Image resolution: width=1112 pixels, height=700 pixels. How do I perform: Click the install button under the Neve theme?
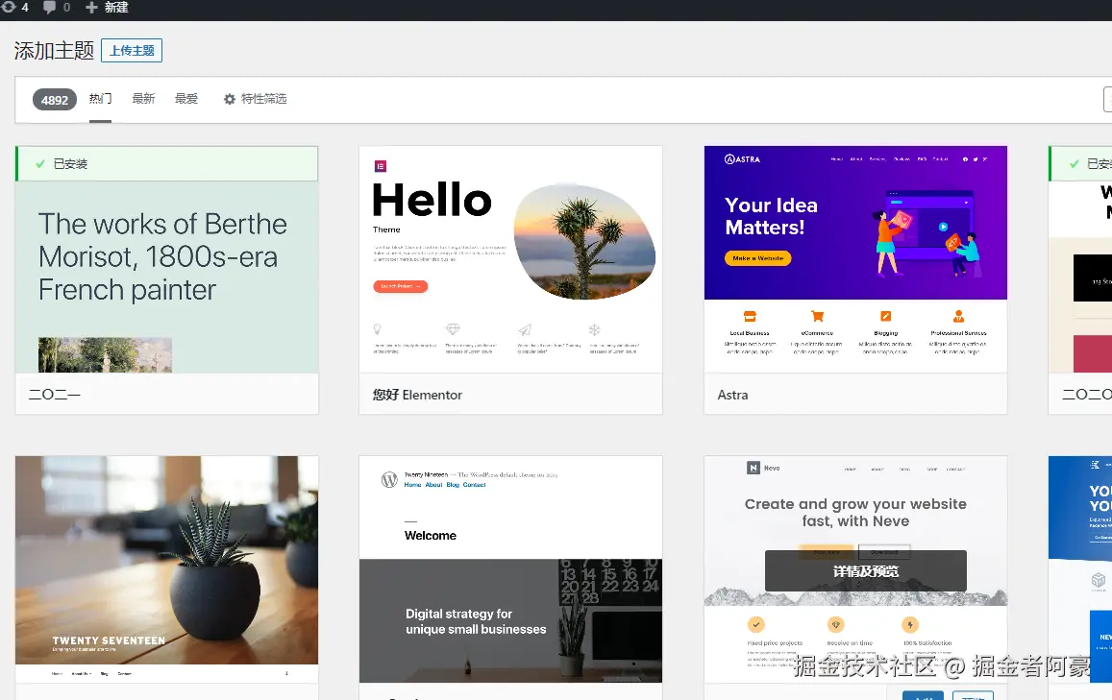pos(923,695)
